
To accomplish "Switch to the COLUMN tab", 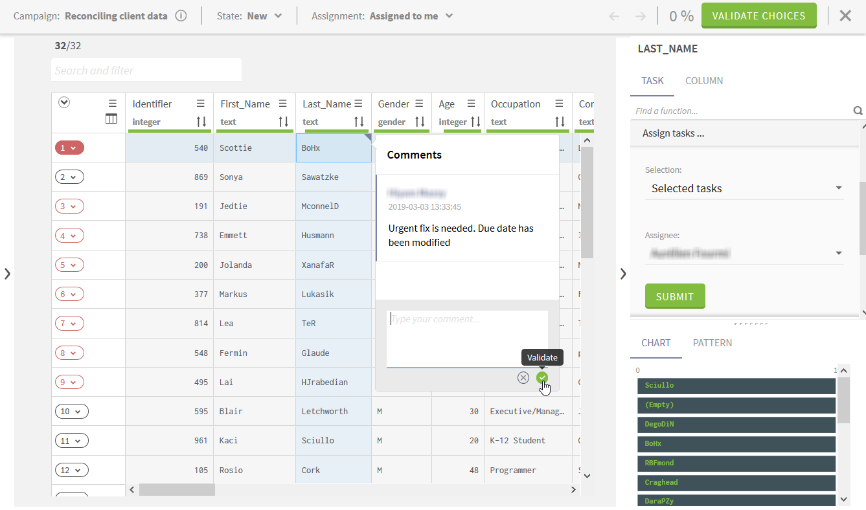I will tap(704, 81).
